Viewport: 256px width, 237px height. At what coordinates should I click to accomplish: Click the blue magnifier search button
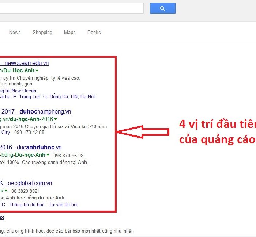[162, 8]
